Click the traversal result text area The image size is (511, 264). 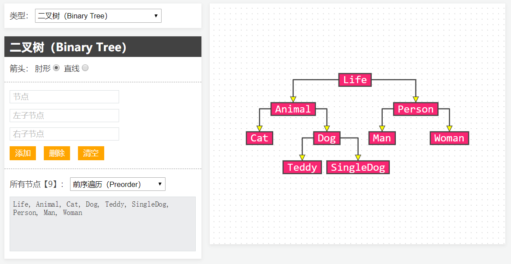(x=102, y=224)
